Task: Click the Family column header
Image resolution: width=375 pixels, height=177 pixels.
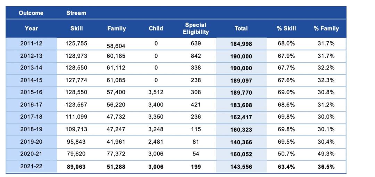Action: 116,29
